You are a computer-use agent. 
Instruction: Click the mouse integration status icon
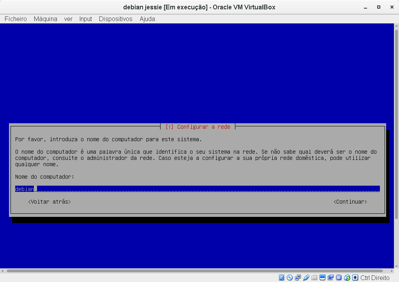point(347,278)
